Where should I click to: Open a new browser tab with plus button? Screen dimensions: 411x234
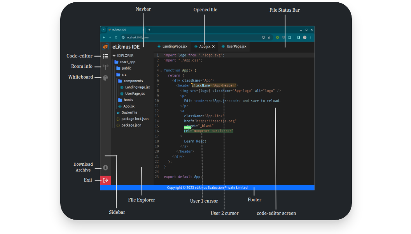click(x=149, y=29)
